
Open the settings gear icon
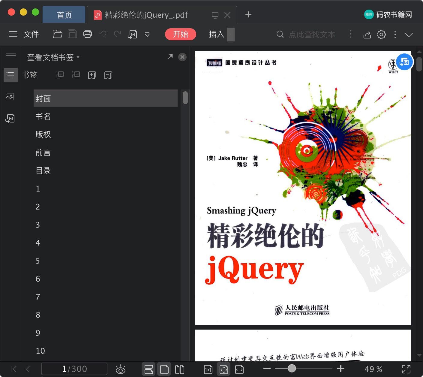(x=381, y=35)
